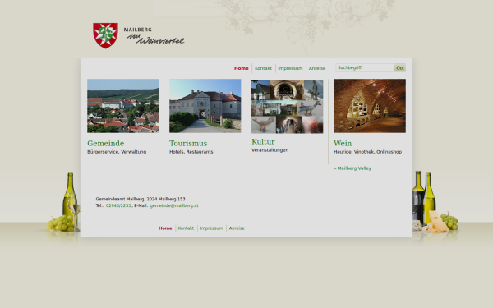Viewport: 493px width, 308px height.
Task: Click the 02943/2253 phone number link
Action: 118,205
